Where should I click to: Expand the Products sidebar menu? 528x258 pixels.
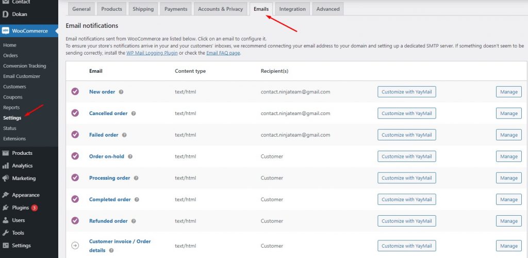(22, 153)
